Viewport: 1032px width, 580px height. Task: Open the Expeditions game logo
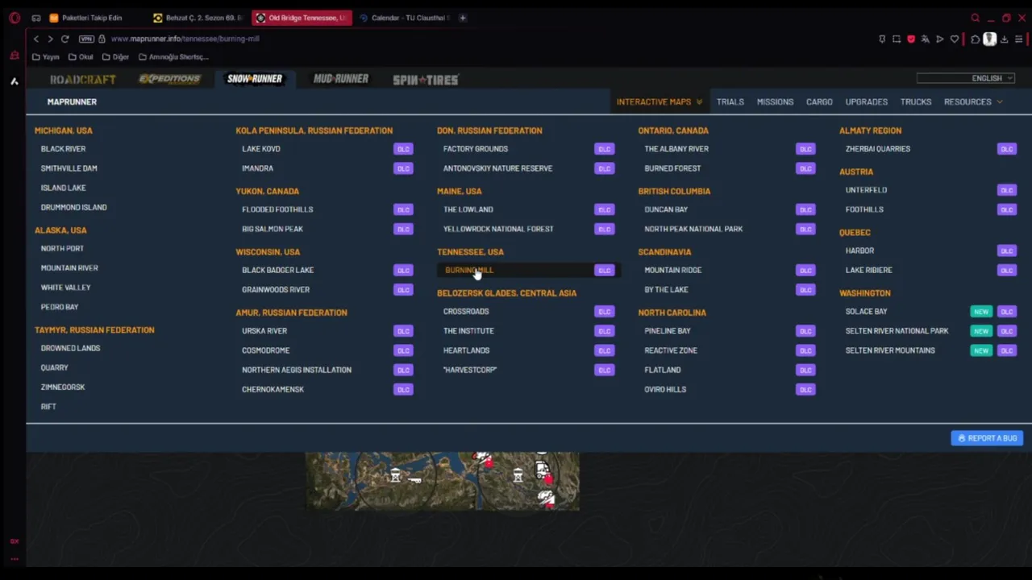(x=169, y=79)
